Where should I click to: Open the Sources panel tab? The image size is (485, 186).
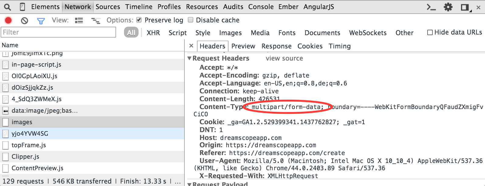pos(108,7)
